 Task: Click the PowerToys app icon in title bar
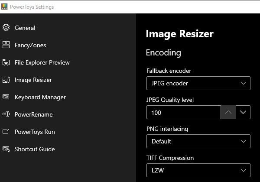(5, 7)
